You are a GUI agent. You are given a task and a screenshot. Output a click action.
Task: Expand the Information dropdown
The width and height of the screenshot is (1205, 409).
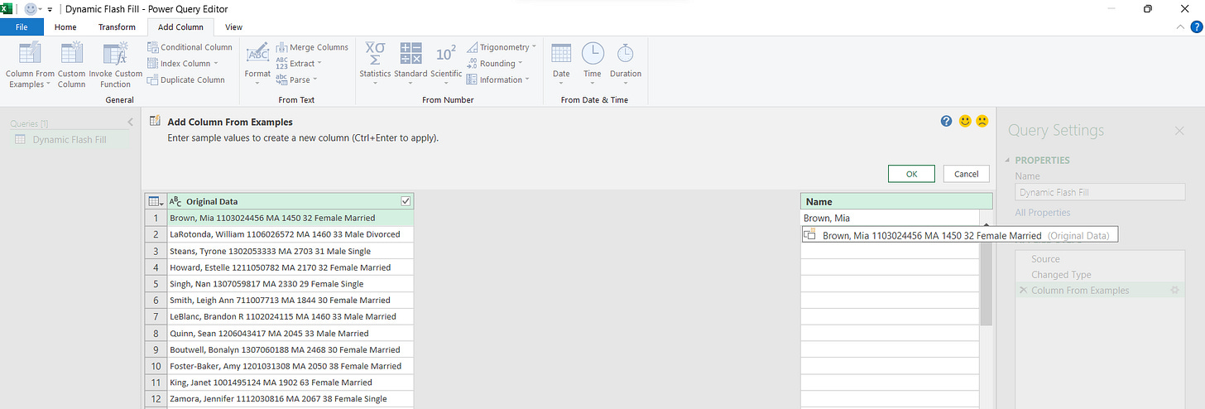click(528, 79)
